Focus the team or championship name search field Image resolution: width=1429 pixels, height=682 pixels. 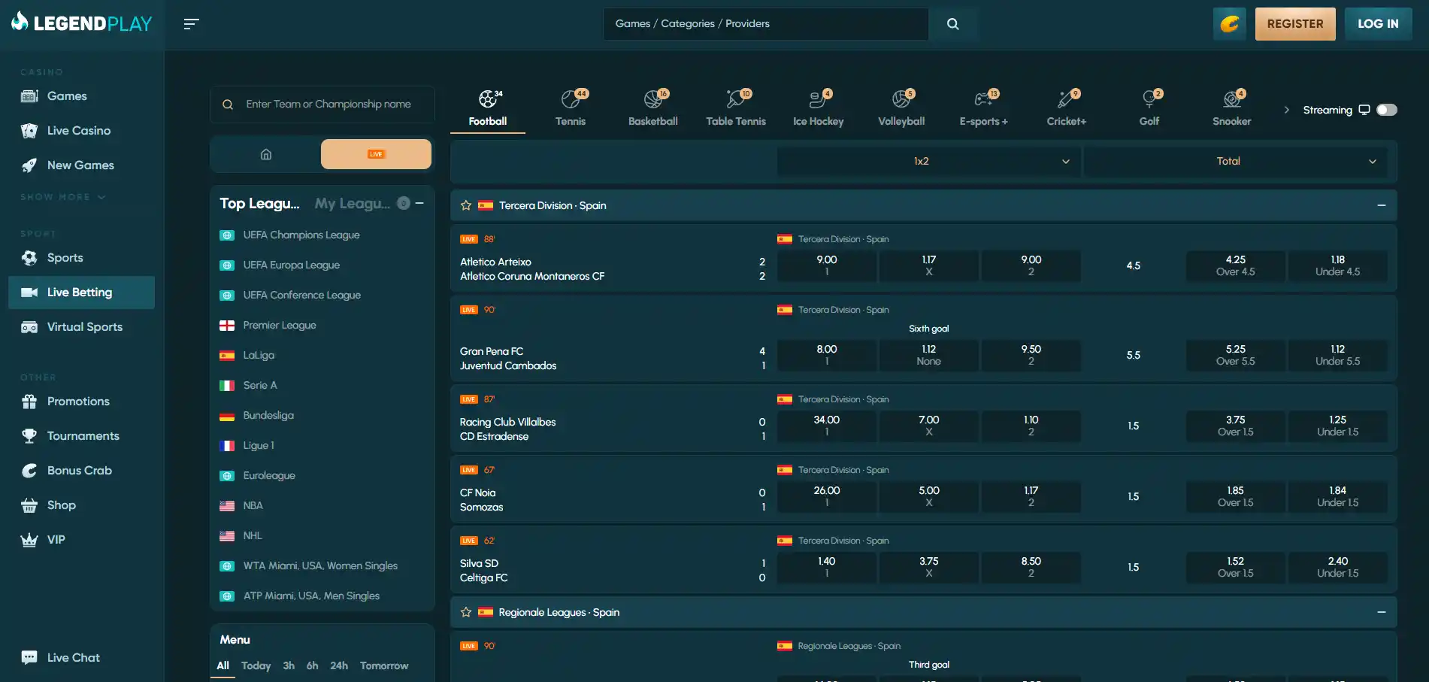point(322,105)
